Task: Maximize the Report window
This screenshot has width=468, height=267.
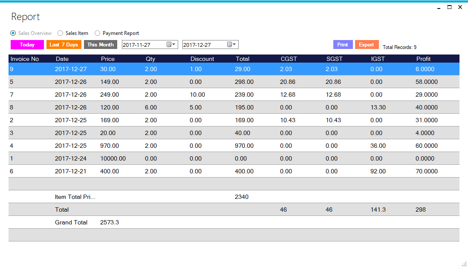Action: [x=450, y=7]
